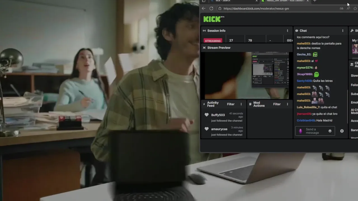Click Buffy503 name in Activity Feed
The width and height of the screenshot is (358, 201).
(x=218, y=115)
